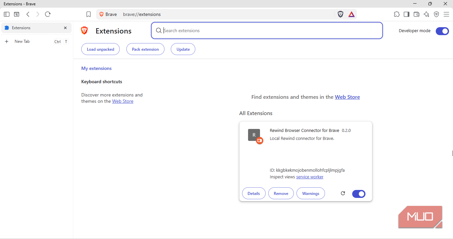The height and width of the screenshot is (239, 453).
Task: Open the Brave VPN shield icon
Action: pyautogui.click(x=436, y=14)
